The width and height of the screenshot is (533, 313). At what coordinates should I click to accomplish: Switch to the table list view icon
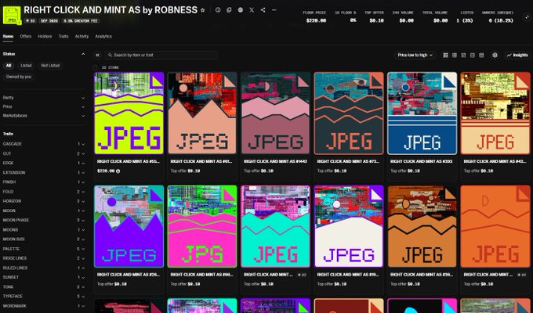(481, 55)
